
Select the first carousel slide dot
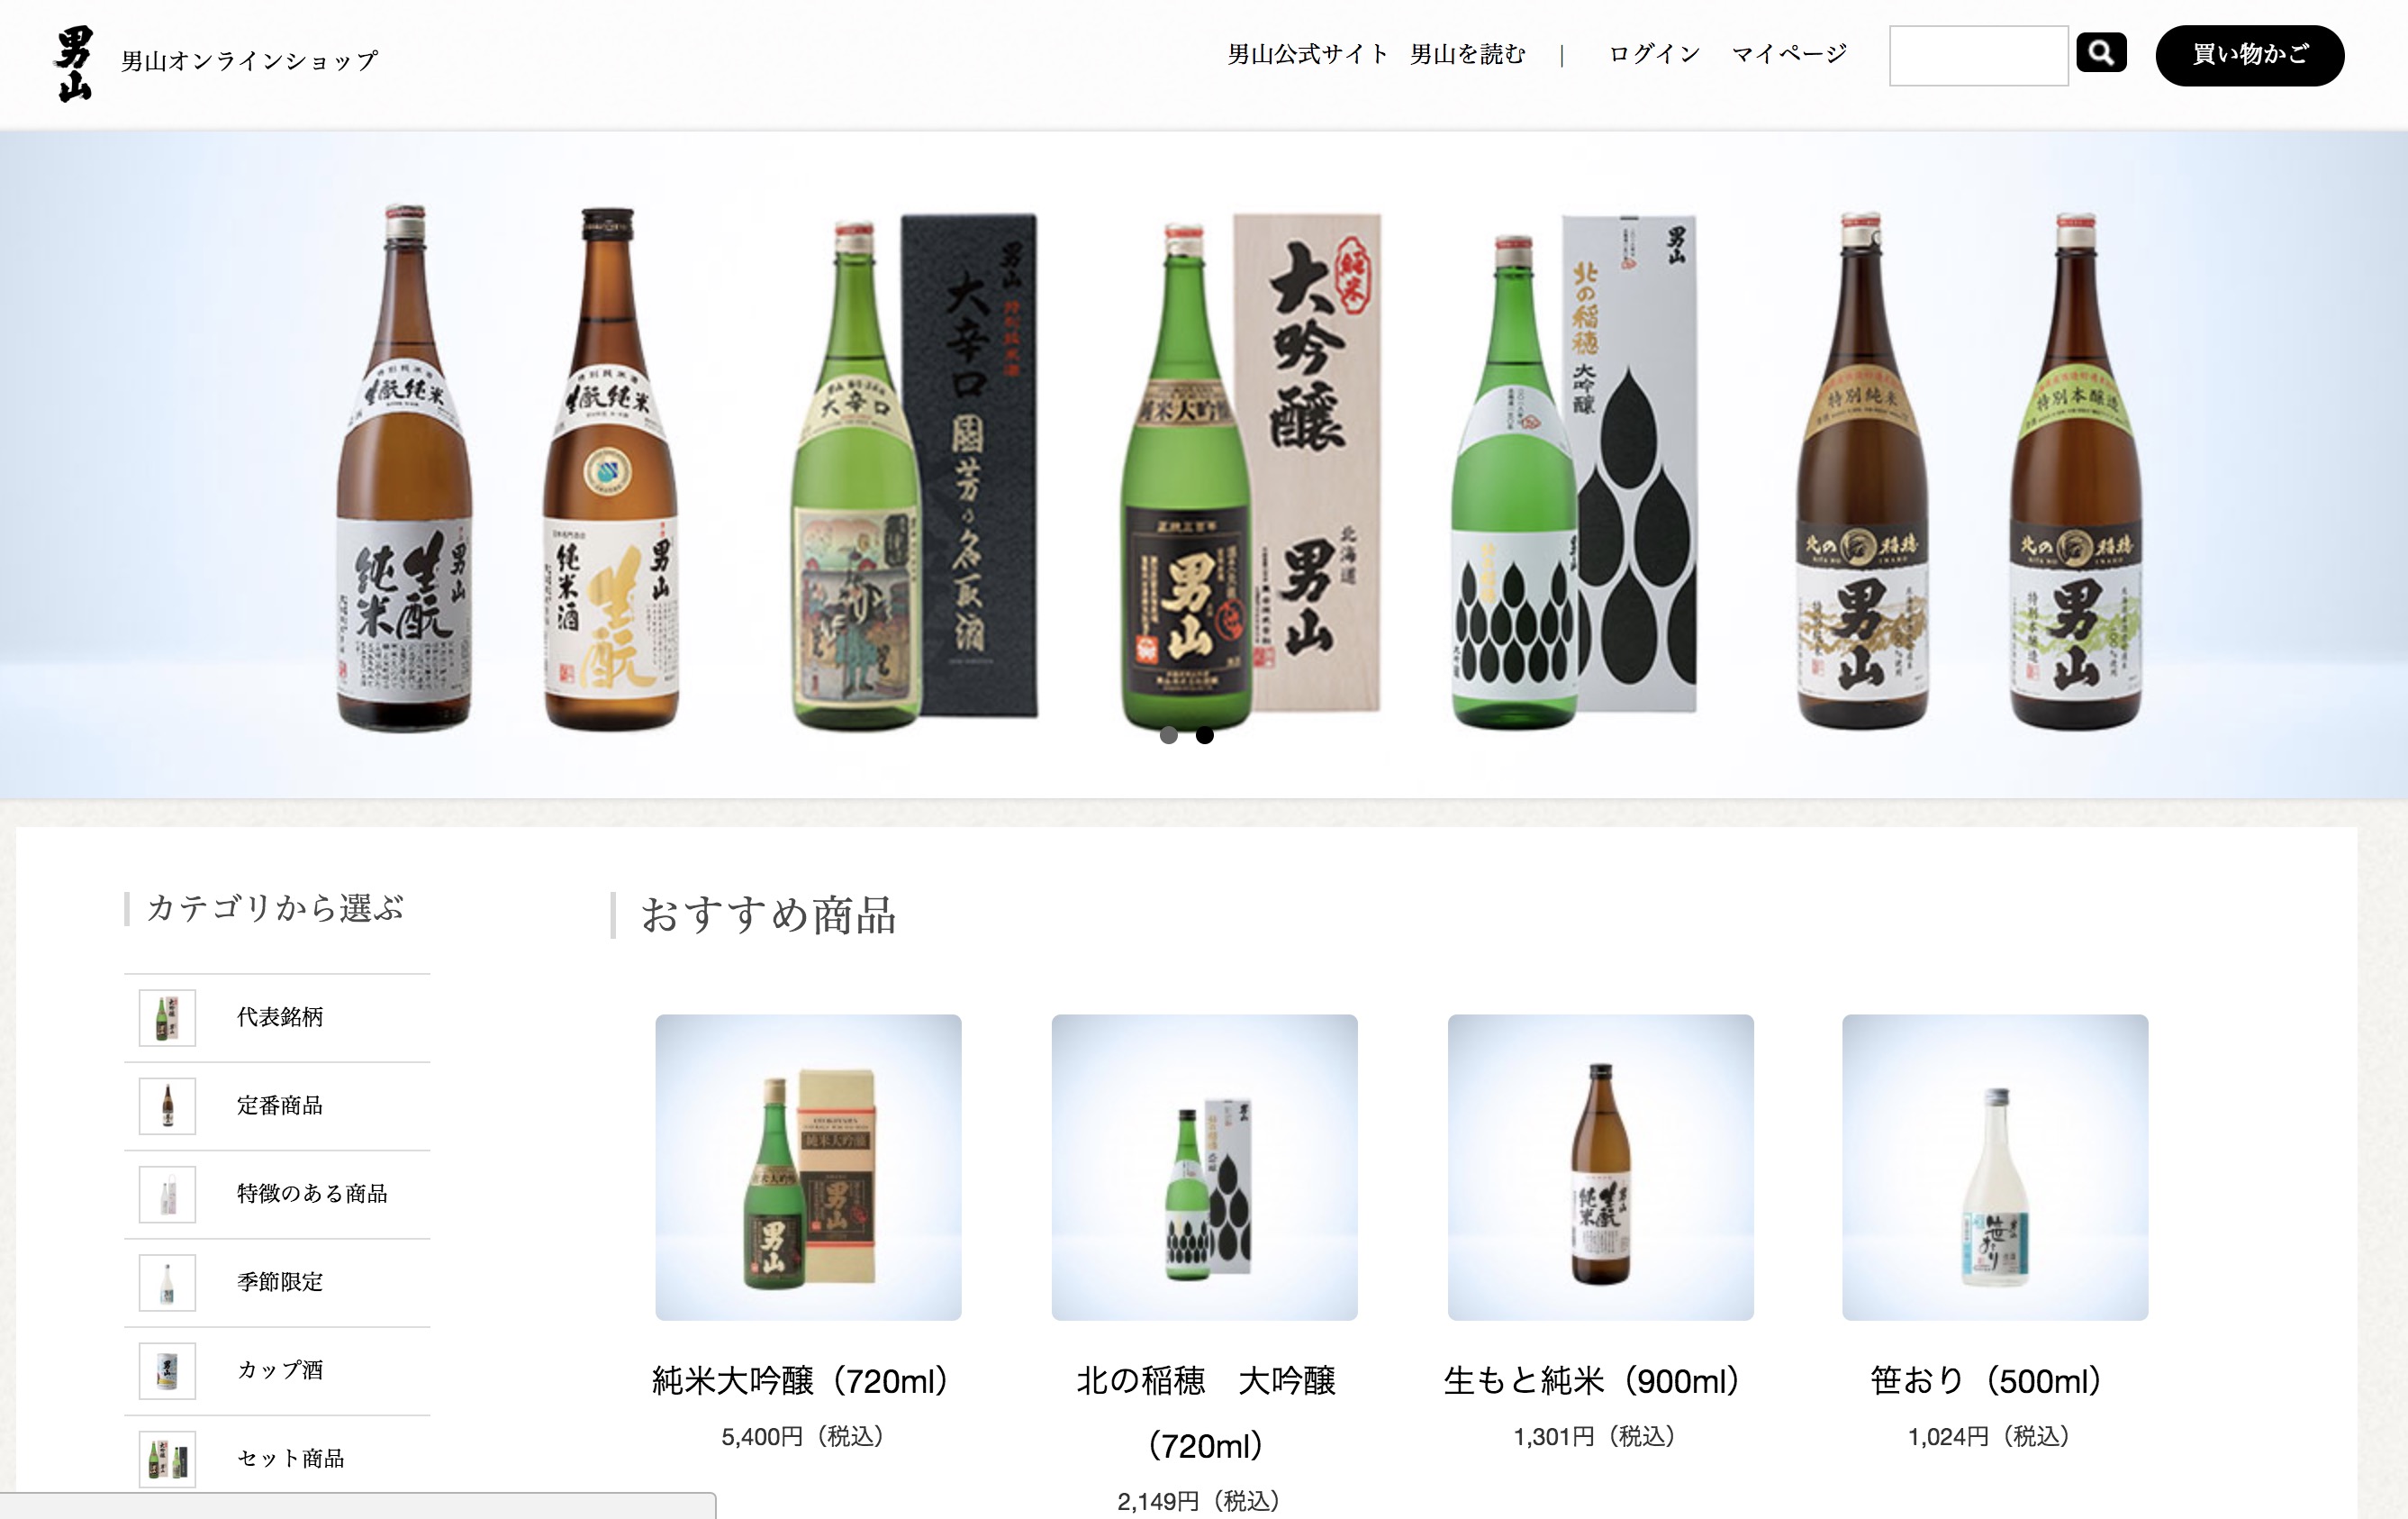pos(1168,735)
